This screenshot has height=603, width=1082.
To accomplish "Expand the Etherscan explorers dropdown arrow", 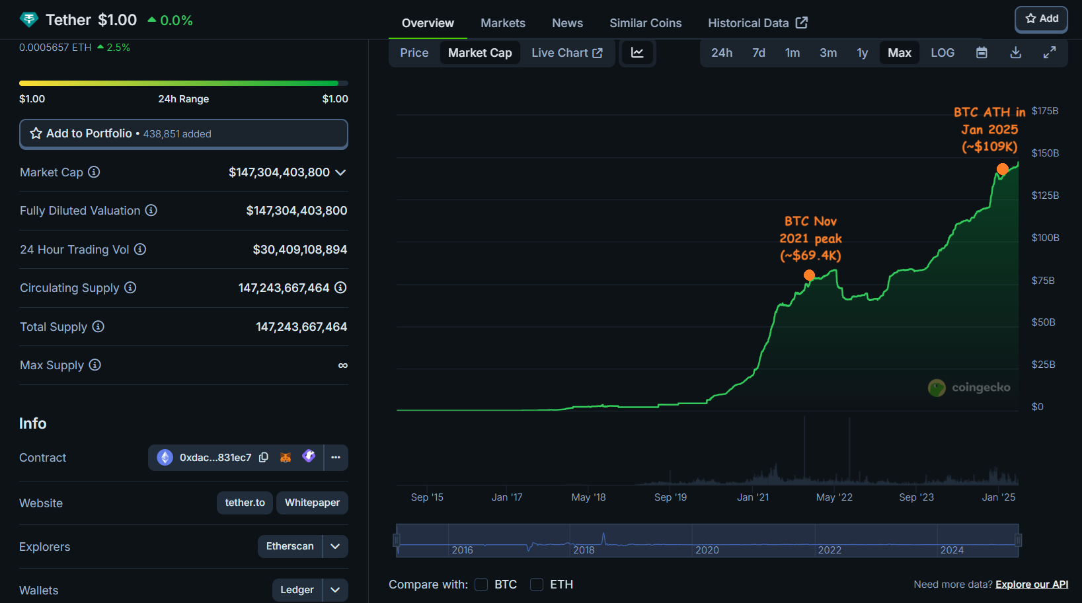I will coord(335,546).
